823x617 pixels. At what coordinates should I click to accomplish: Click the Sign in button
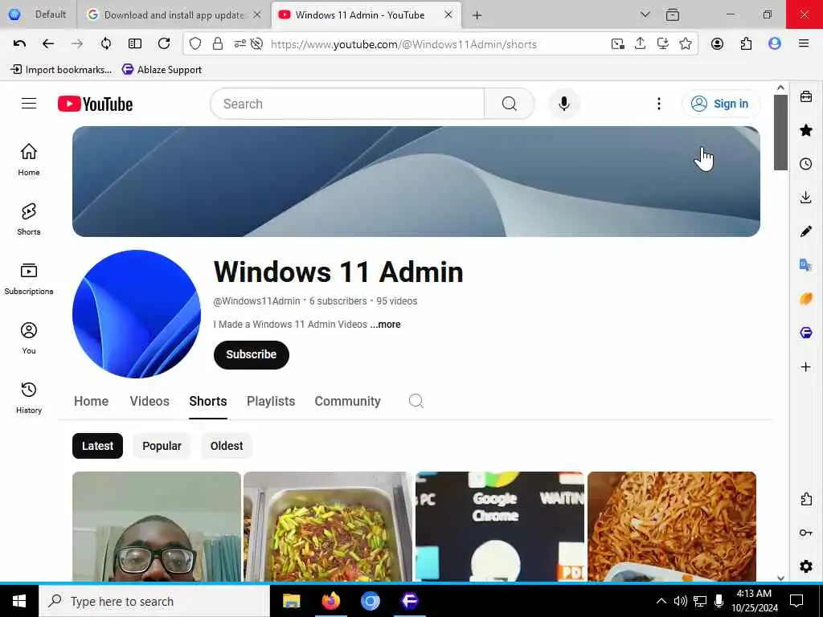(721, 104)
